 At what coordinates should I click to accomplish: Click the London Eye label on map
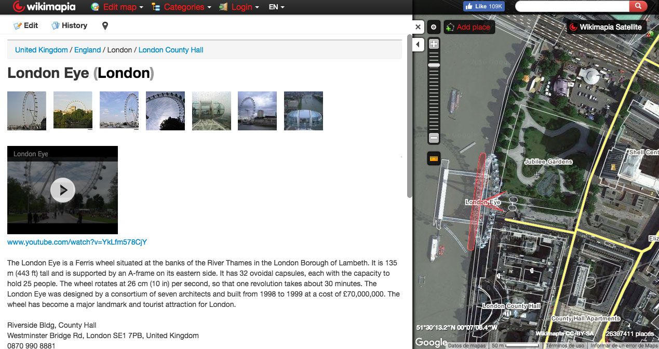click(483, 202)
